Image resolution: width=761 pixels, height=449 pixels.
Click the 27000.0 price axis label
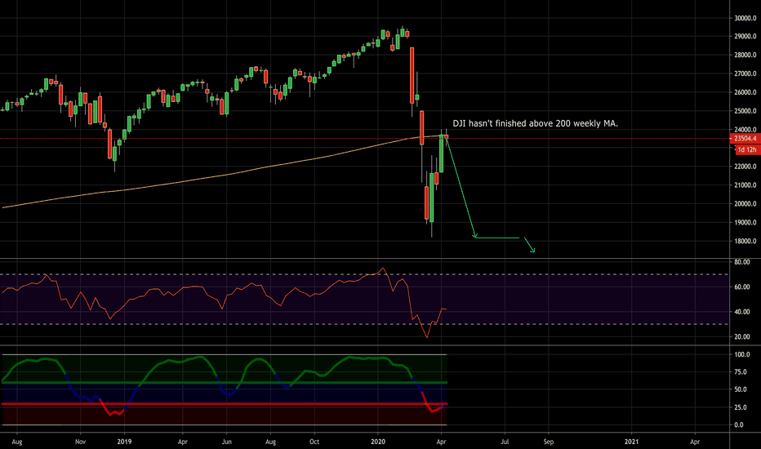(745, 73)
